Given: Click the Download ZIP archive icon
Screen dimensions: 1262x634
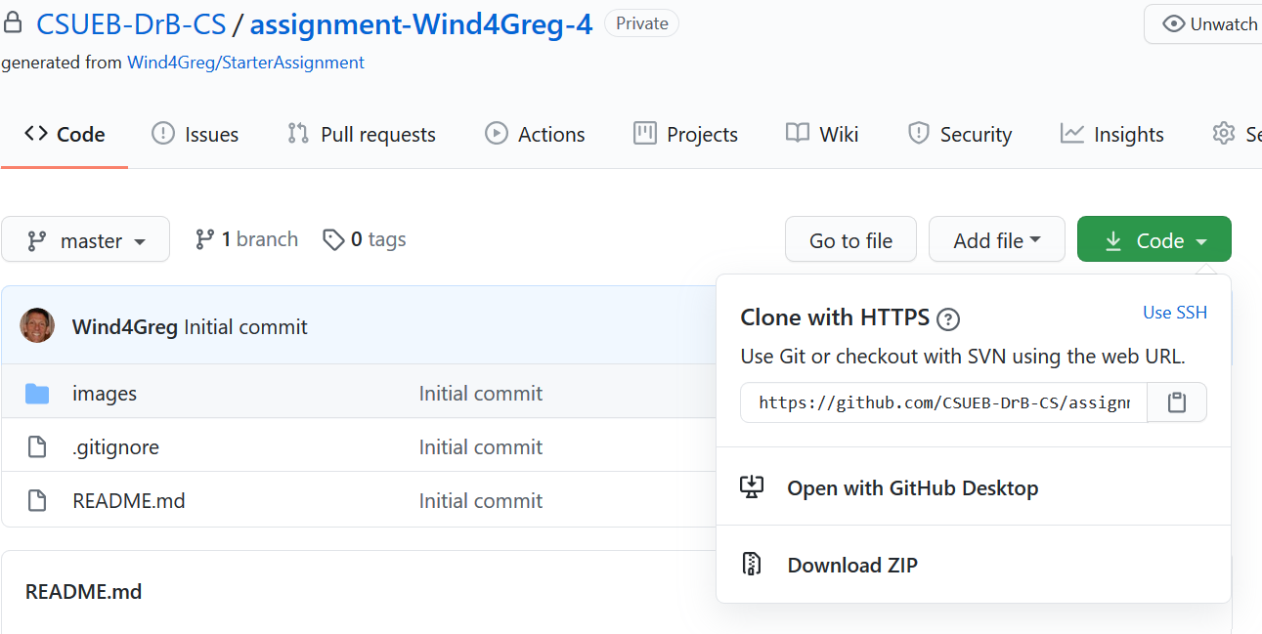Looking at the screenshot, I should (751, 565).
